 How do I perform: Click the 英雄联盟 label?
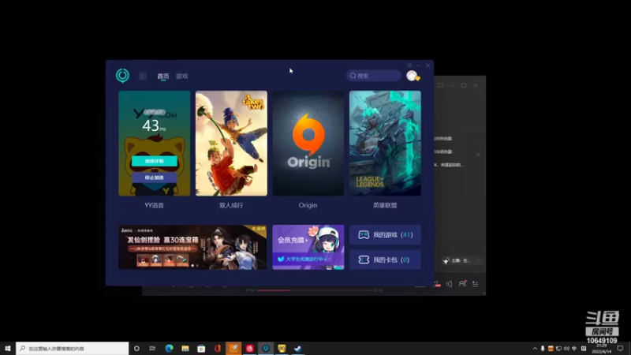coord(385,205)
